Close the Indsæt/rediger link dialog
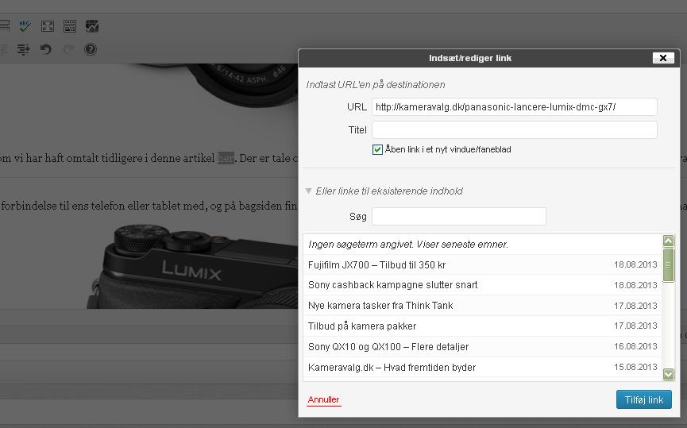The width and height of the screenshot is (687, 428). 663,58
